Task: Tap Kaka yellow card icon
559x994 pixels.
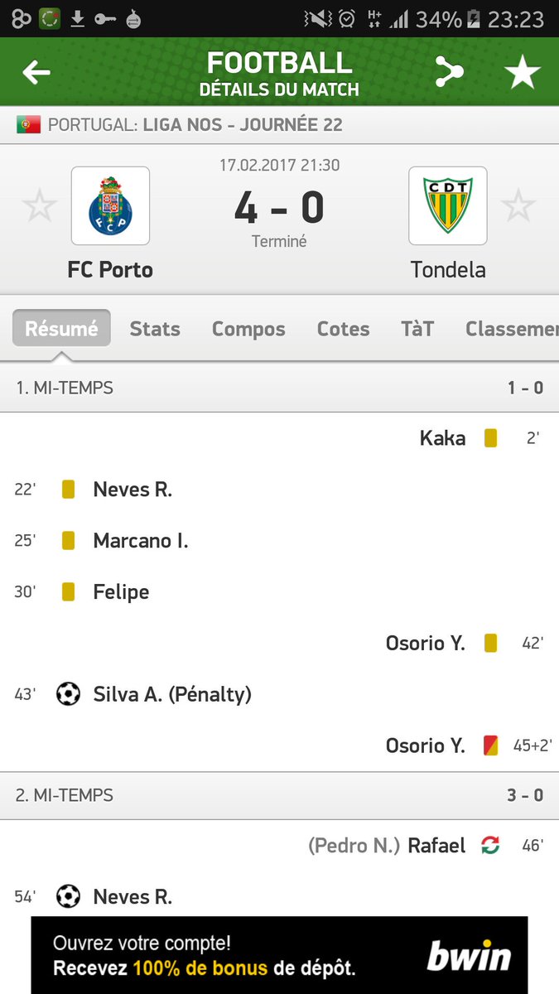Action: (x=490, y=438)
